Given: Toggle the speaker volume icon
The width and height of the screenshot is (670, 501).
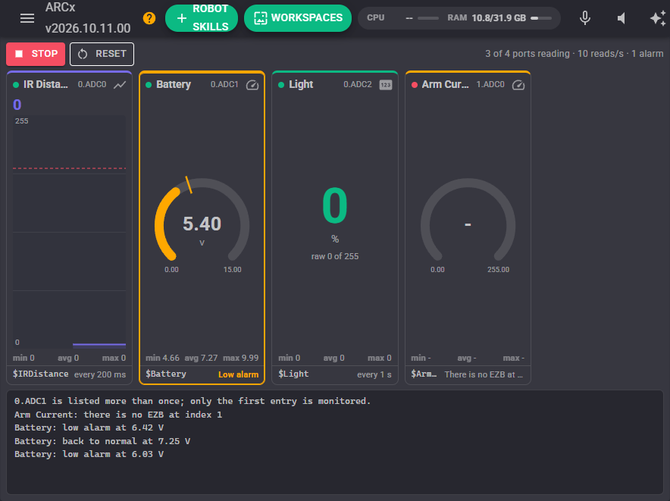Looking at the screenshot, I should 621,18.
